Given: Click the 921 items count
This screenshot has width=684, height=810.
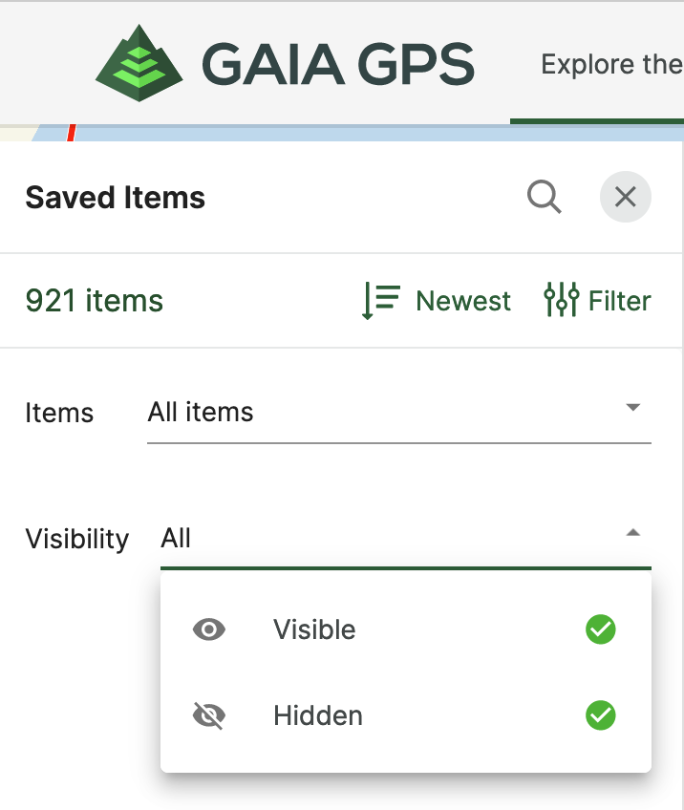Looking at the screenshot, I should point(95,301).
